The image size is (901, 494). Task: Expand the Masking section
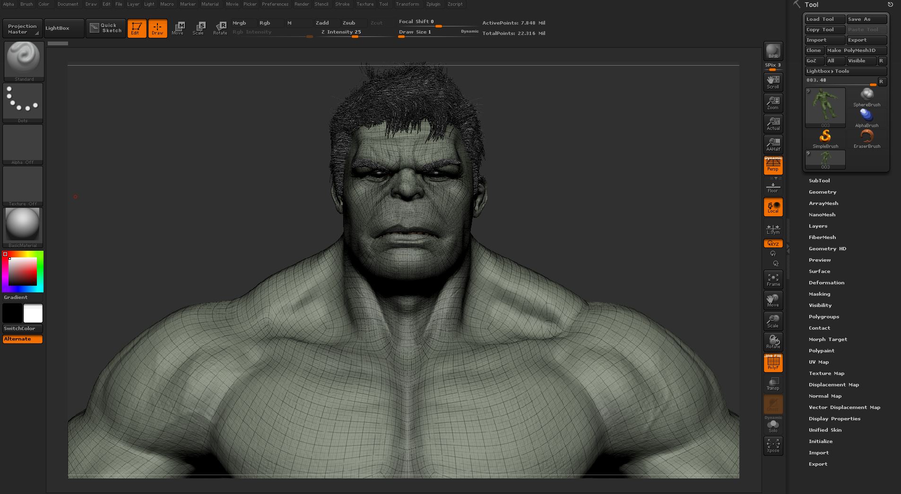click(819, 294)
